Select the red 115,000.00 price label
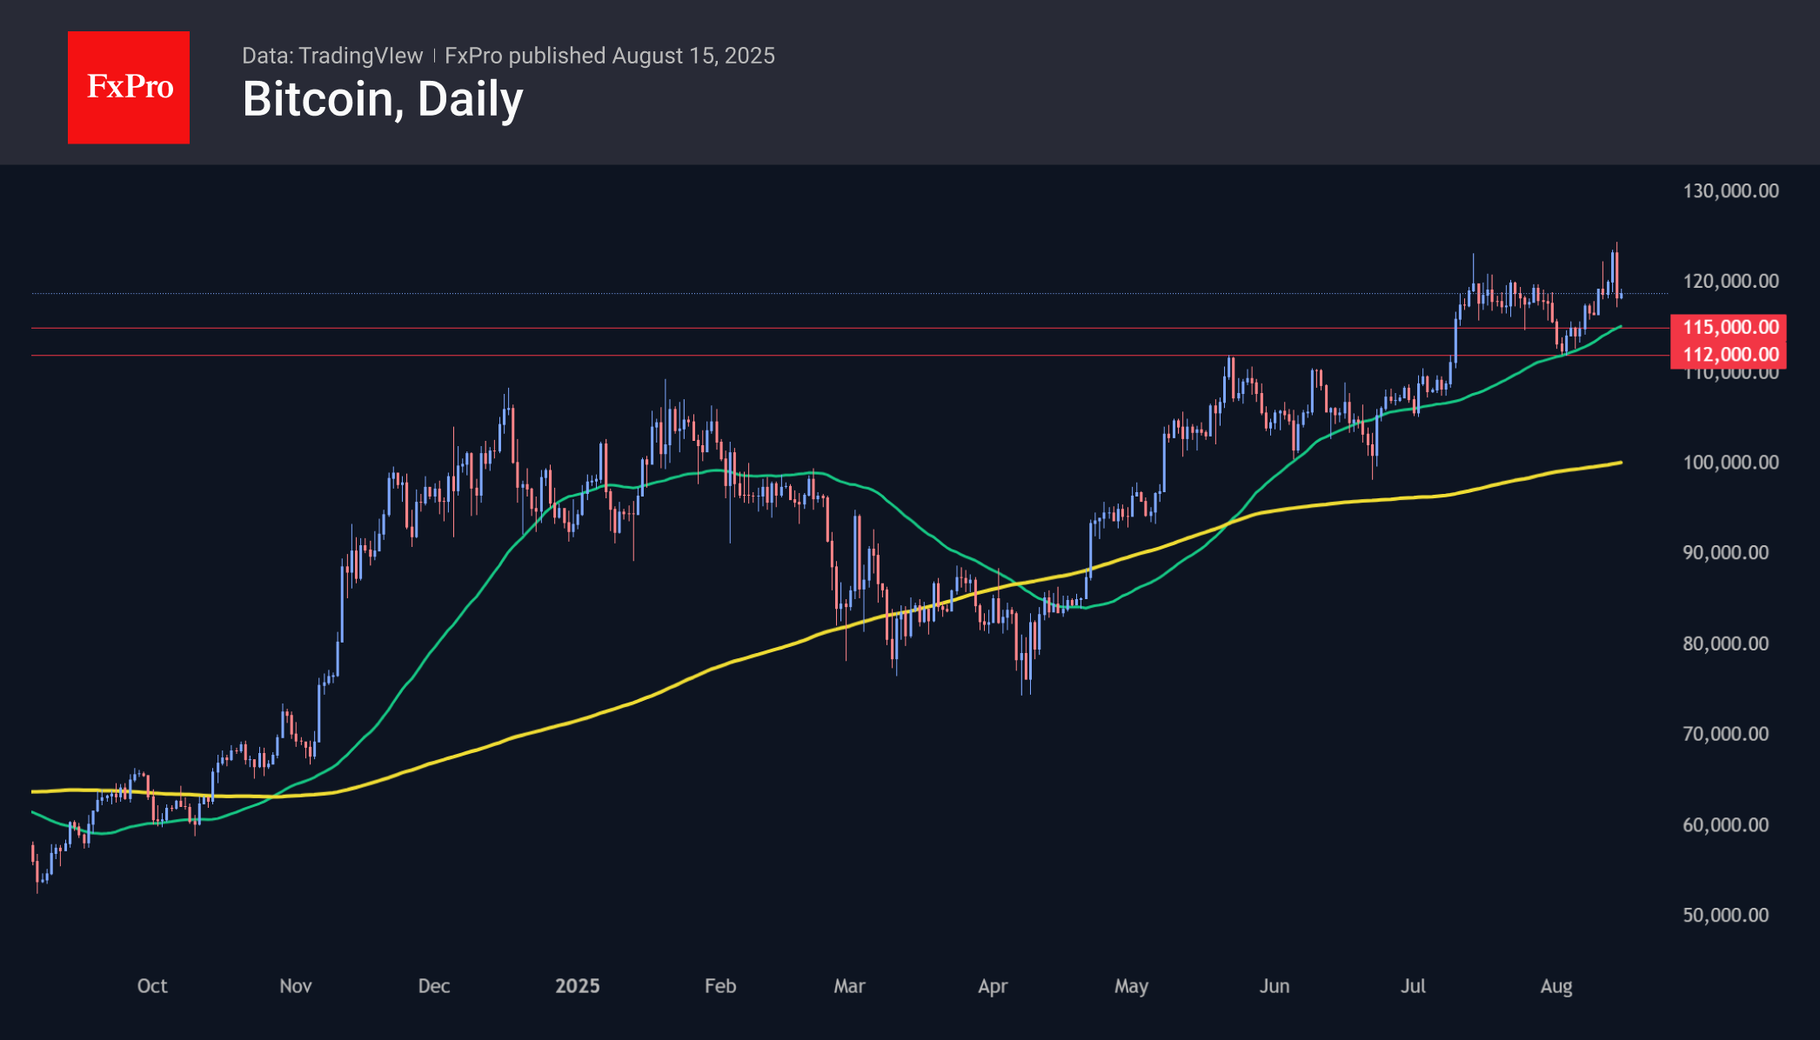The width and height of the screenshot is (1820, 1040). tap(1730, 327)
